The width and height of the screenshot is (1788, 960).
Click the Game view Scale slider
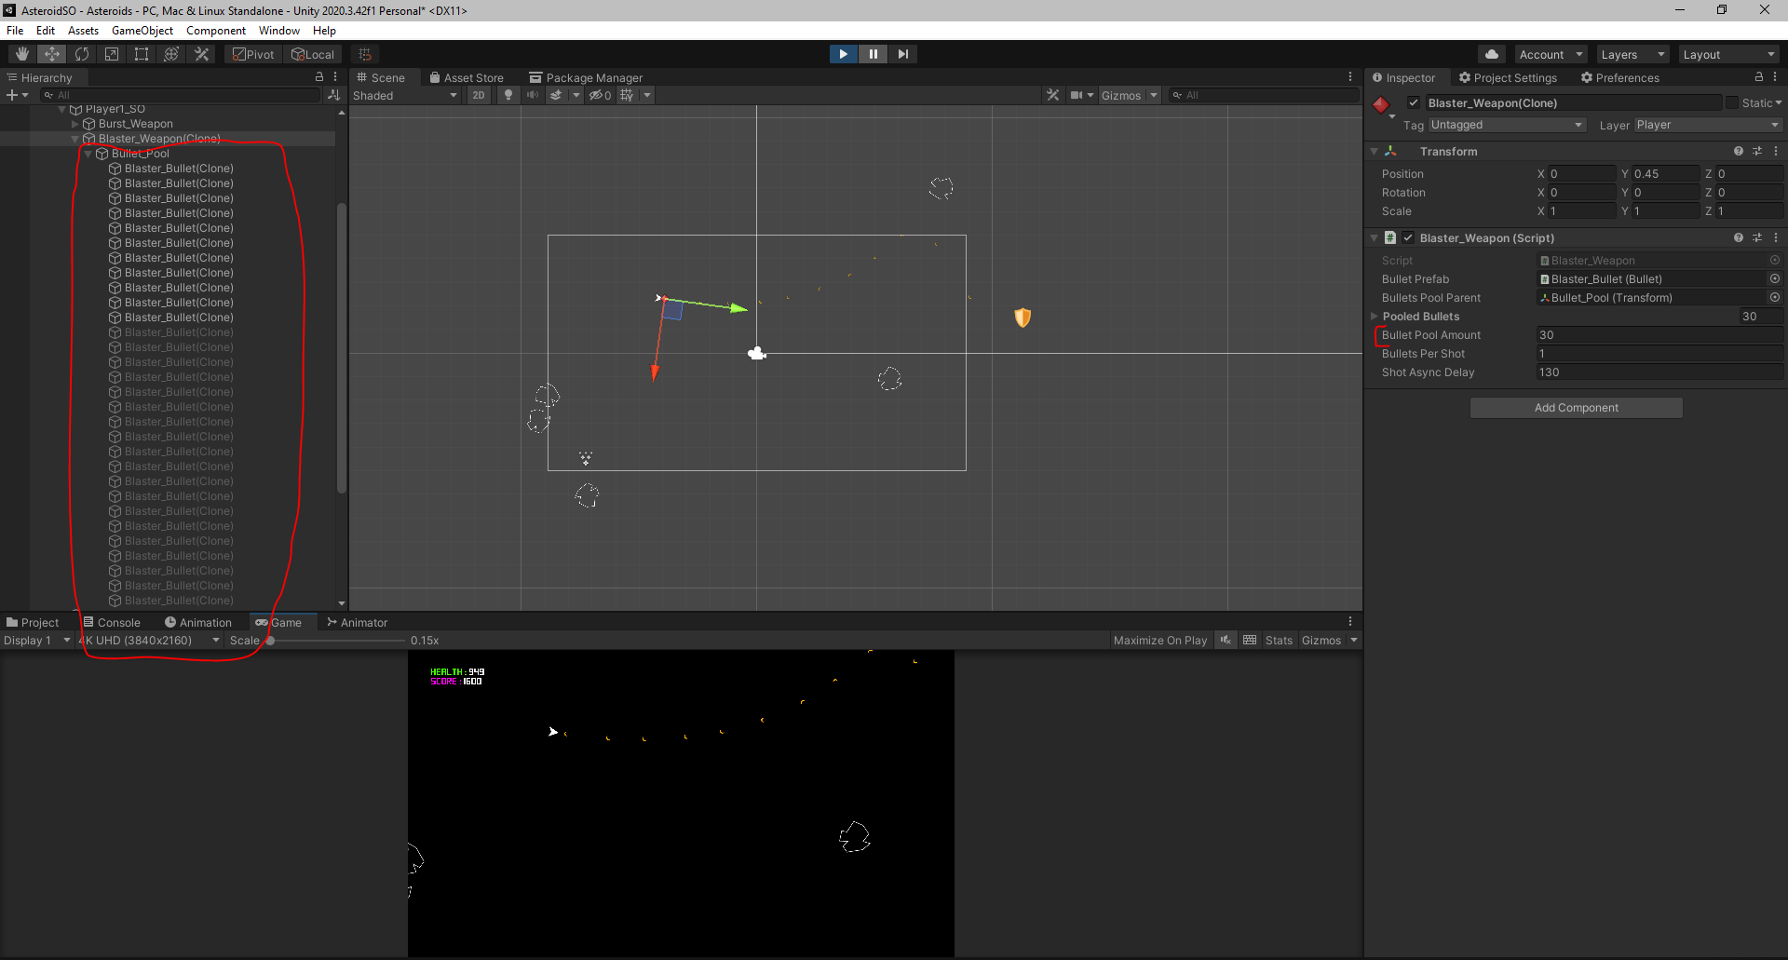[335, 641]
